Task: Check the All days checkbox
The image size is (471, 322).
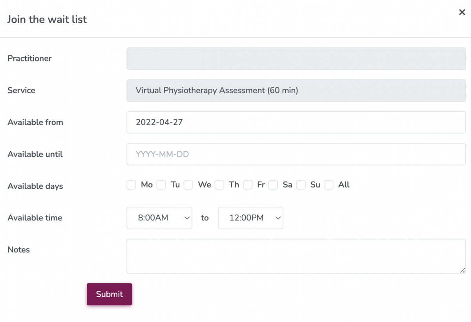Action: tap(329, 185)
